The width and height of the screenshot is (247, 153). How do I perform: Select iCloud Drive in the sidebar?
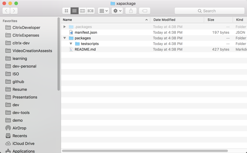pyautogui.click(x=23, y=143)
